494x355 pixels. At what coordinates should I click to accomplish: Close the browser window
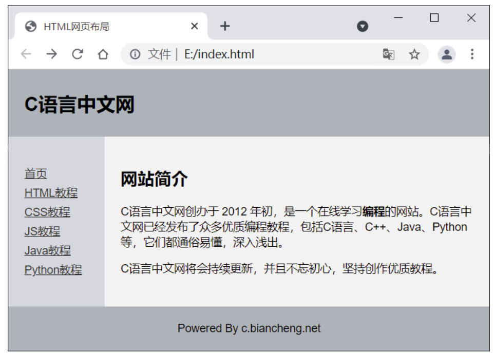click(x=471, y=17)
